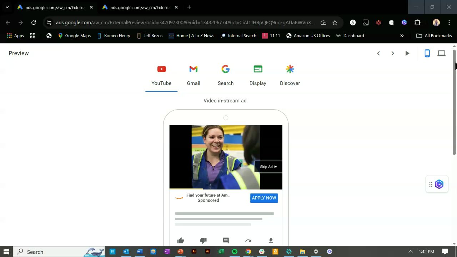Viewport: 457px width, 257px height.
Task: Click 'Find your future at Am...' headline
Action: (x=208, y=195)
